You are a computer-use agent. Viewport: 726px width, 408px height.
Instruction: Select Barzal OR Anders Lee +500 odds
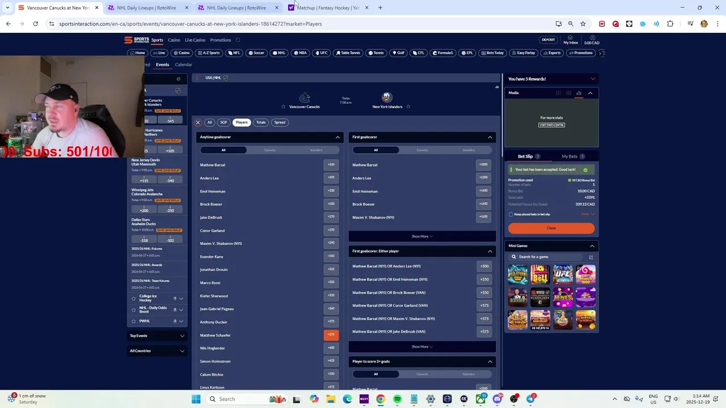click(484, 266)
